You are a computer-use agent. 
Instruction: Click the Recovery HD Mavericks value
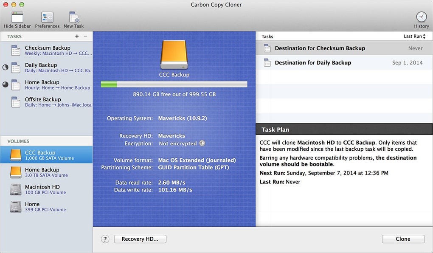[x=172, y=136]
